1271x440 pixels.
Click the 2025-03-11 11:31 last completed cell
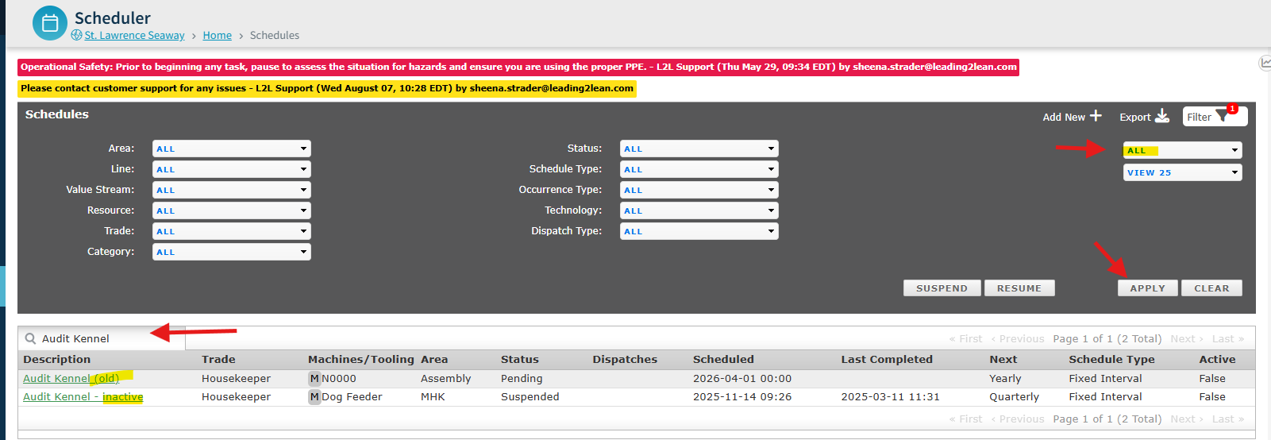(891, 397)
